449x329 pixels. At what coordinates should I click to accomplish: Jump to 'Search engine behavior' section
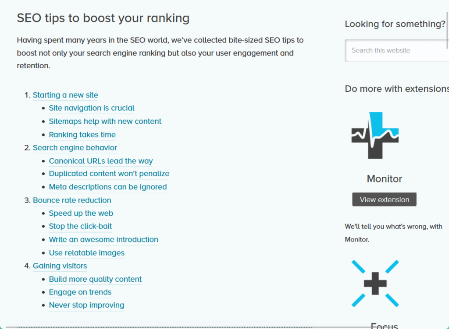[x=75, y=147]
